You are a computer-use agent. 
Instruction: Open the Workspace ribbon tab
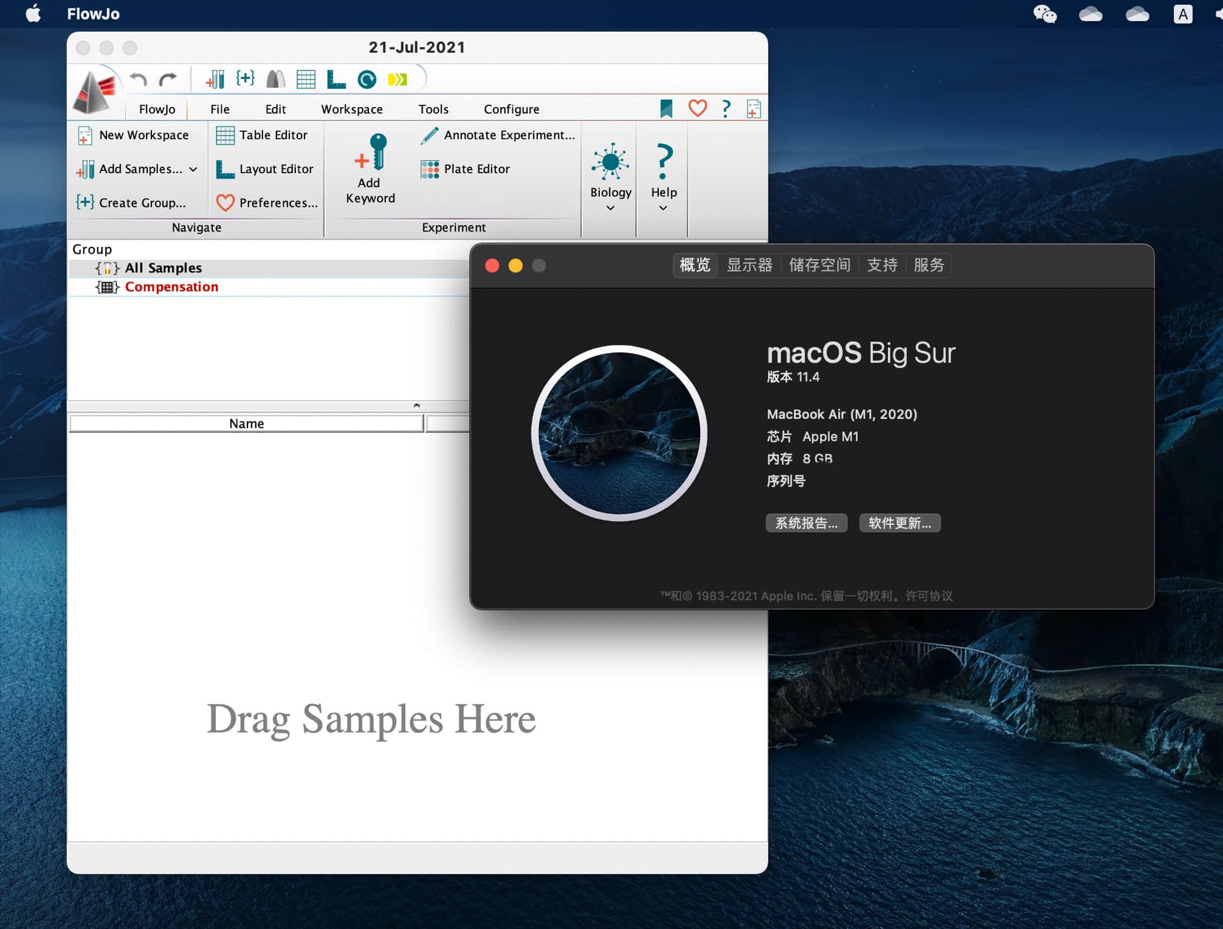point(351,109)
